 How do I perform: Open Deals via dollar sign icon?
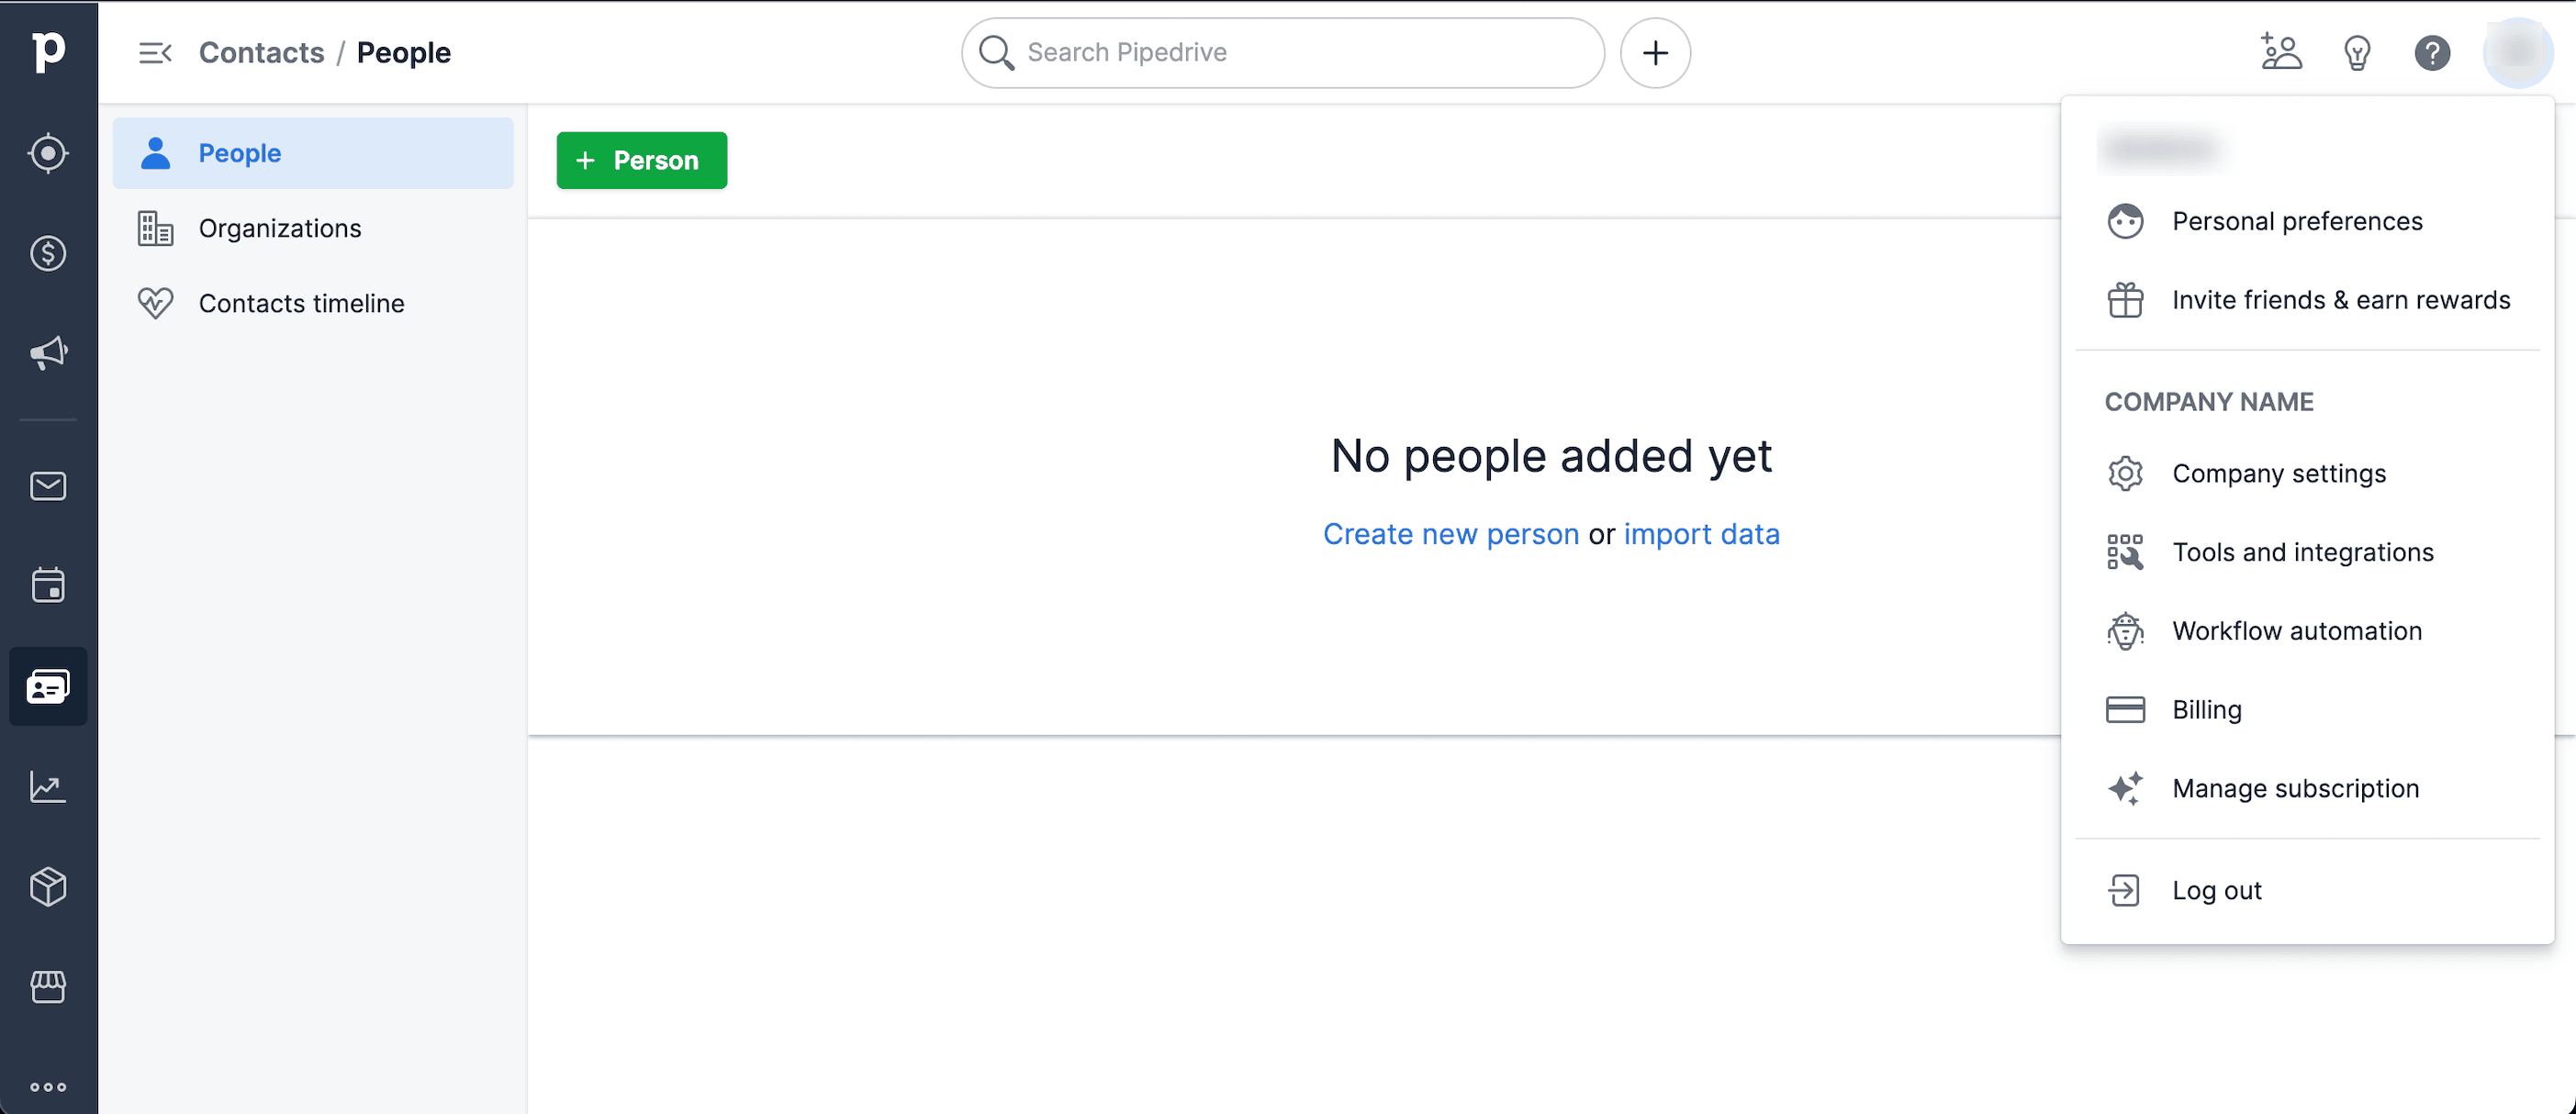click(48, 253)
